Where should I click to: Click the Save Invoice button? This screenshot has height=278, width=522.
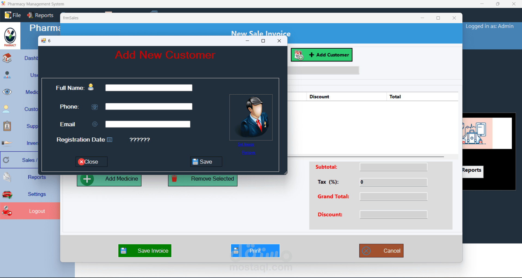click(x=145, y=251)
